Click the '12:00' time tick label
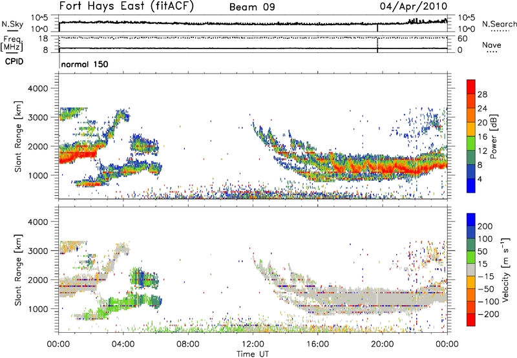Screen dimensions: 517x358 coord(253,344)
